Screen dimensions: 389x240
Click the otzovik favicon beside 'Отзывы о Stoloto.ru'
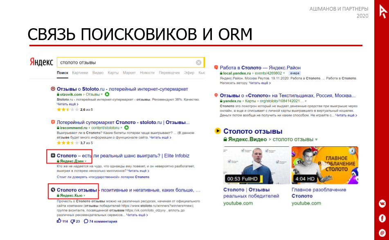(53, 89)
